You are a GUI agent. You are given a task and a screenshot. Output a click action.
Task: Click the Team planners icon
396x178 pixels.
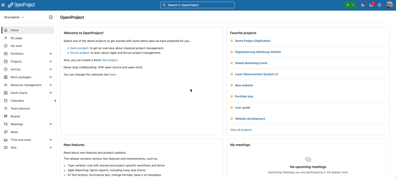point(6,109)
